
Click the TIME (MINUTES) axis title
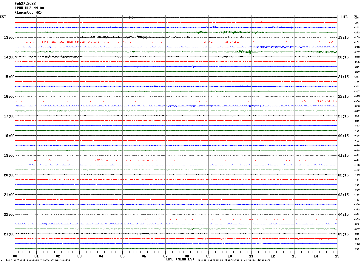click(x=180, y=259)
